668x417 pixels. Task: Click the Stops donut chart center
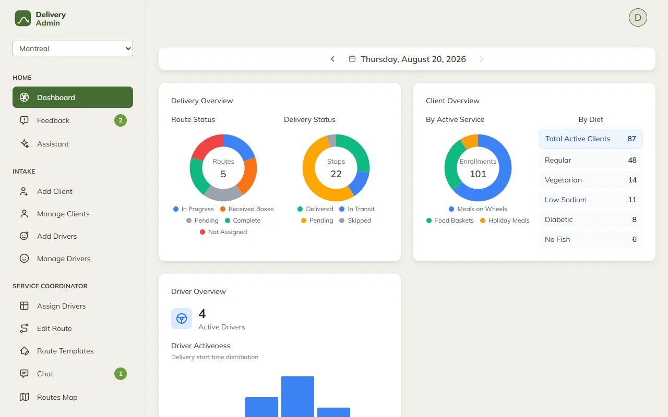(336, 168)
